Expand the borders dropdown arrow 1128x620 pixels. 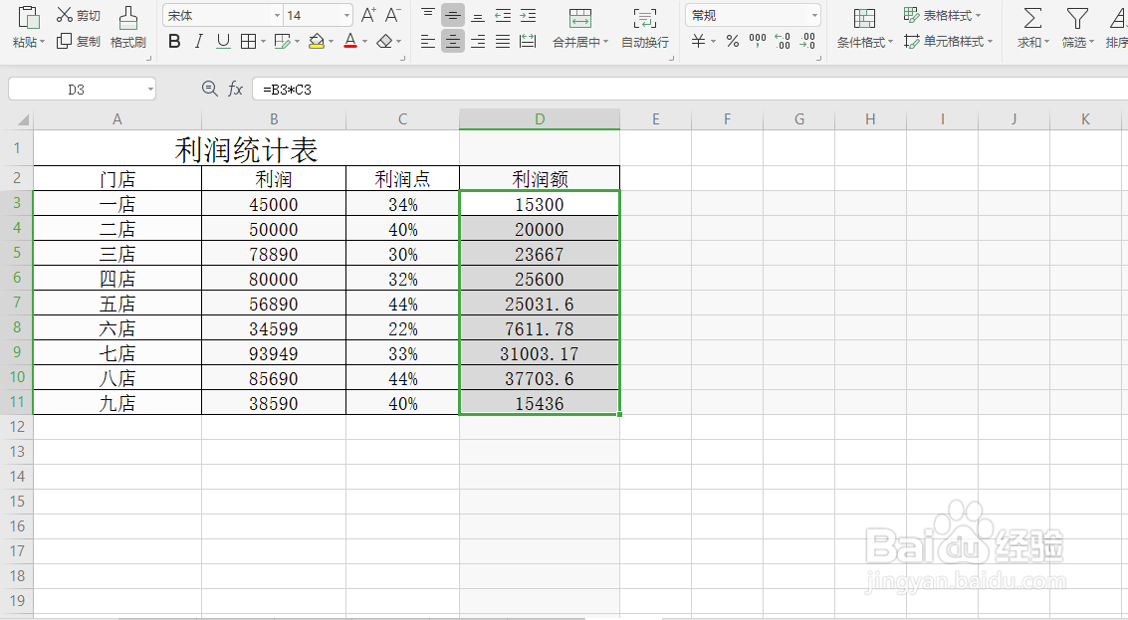point(263,42)
